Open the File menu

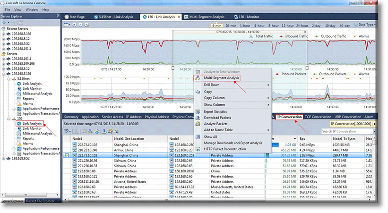tap(8, 9)
